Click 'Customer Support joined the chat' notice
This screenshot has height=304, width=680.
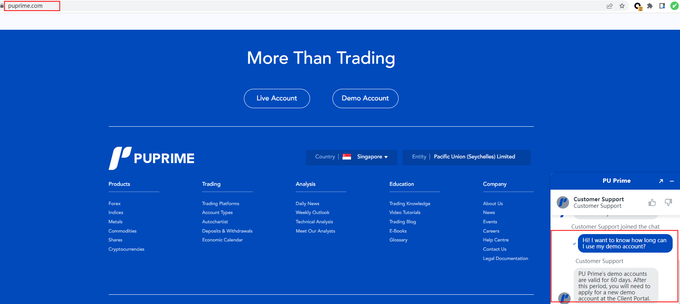click(x=615, y=227)
